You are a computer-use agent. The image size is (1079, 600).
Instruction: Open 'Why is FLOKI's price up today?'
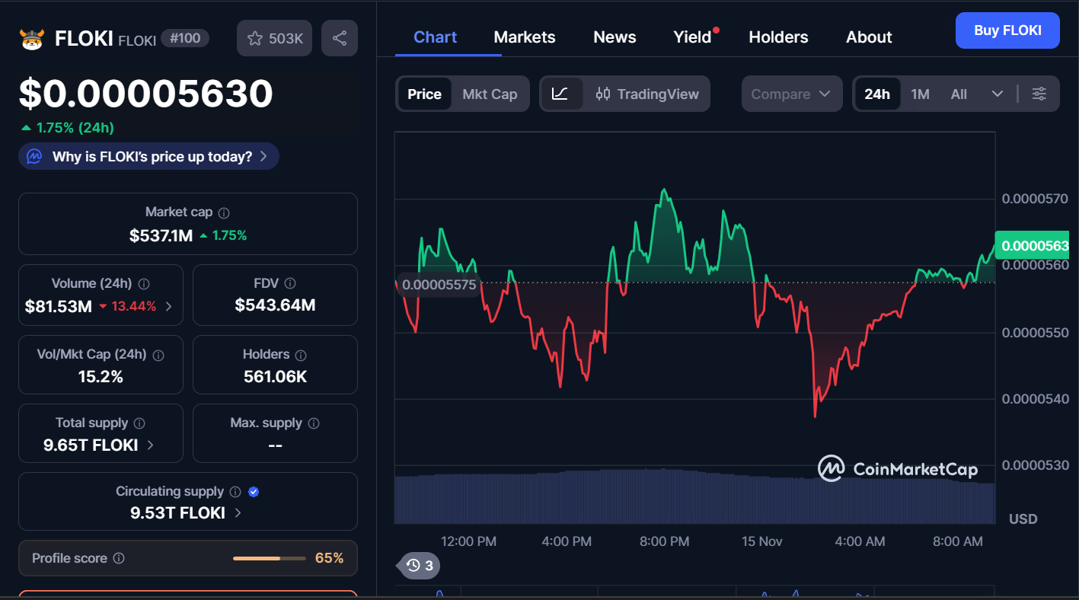(x=149, y=157)
